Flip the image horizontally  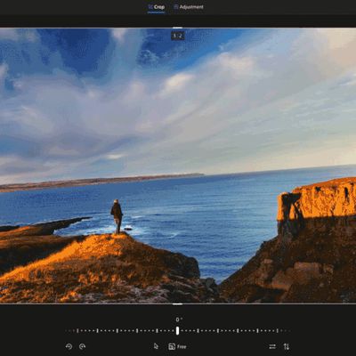click(x=272, y=346)
